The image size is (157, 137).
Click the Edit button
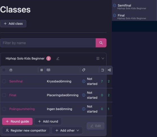[x=96, y=126]
